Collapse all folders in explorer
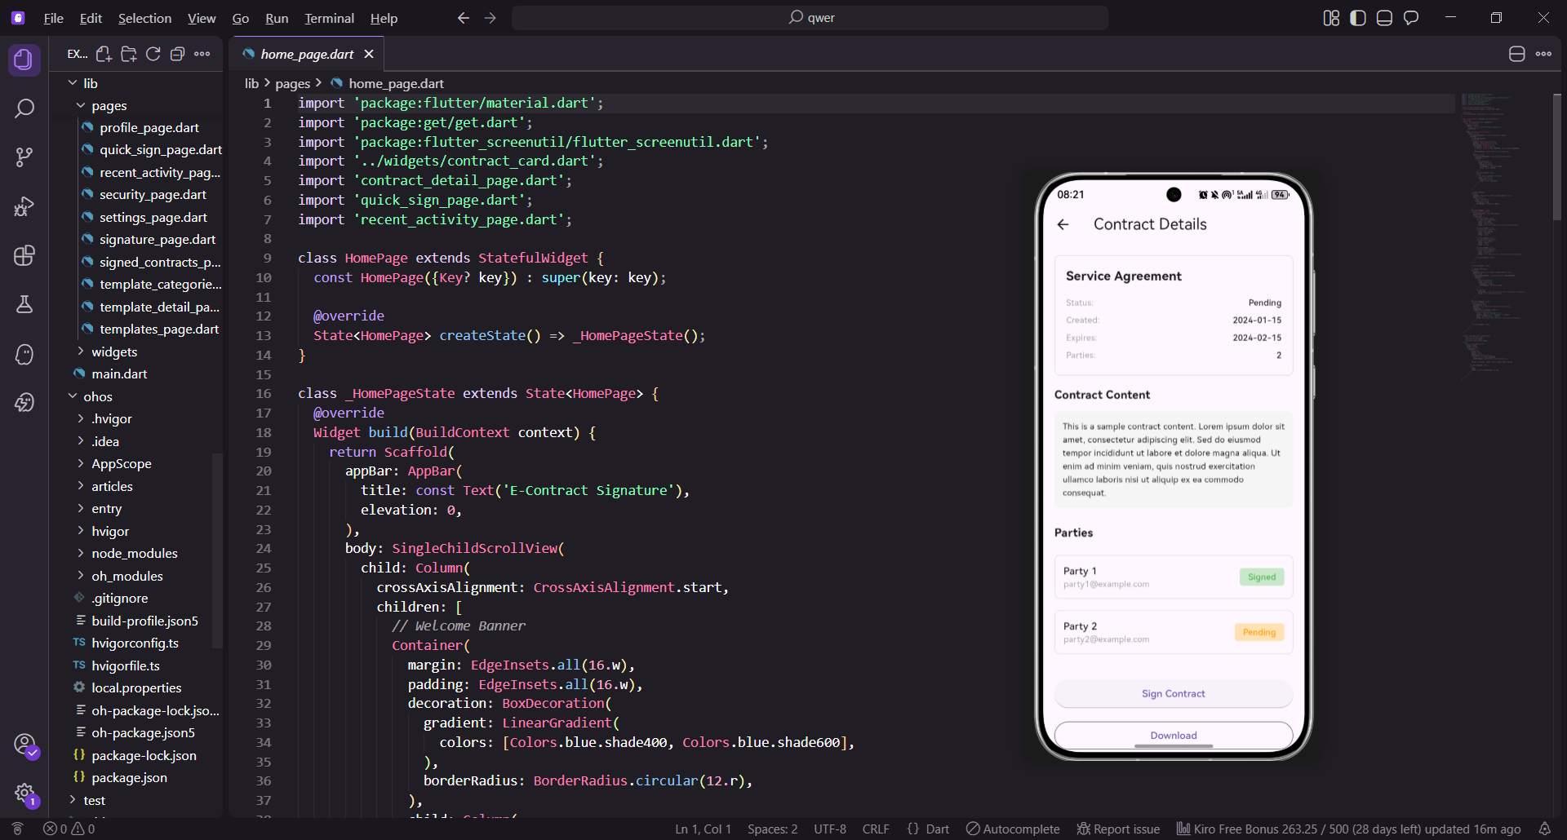The image size is (1567, 840). coord(177,54)
